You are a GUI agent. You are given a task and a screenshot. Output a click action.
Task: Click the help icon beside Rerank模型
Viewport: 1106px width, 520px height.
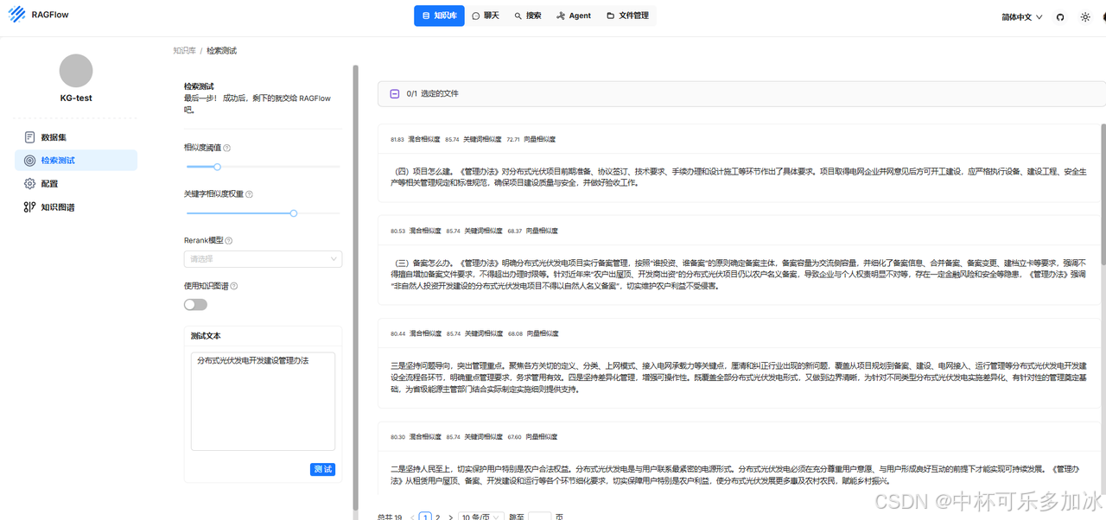[x=229, y=241]
